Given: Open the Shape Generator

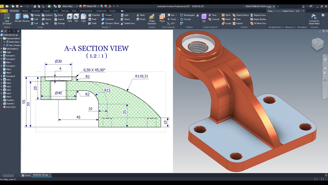Looking at the screenshot, I should [x=152, y=19].
